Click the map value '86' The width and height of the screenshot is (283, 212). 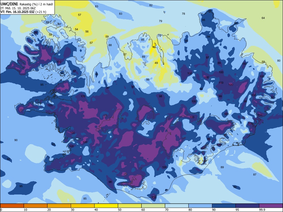[148, 79]
